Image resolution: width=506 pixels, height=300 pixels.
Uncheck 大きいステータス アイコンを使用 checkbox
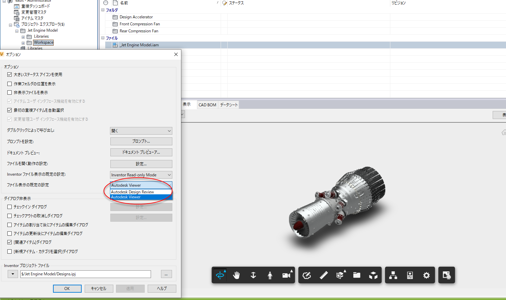coord(10,75)
